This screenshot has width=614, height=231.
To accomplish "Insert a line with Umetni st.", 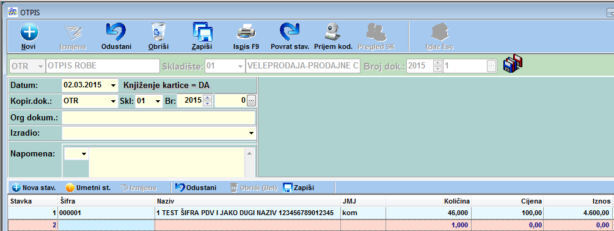I will [88, 188].
